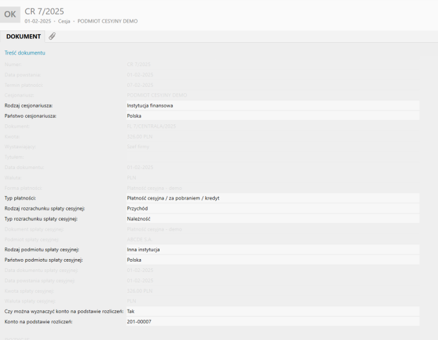Click the document subtitle with 'PODMIOT CESYJNY DEMO'
This screenshot has width=438, height=340.
pos(81,21)
